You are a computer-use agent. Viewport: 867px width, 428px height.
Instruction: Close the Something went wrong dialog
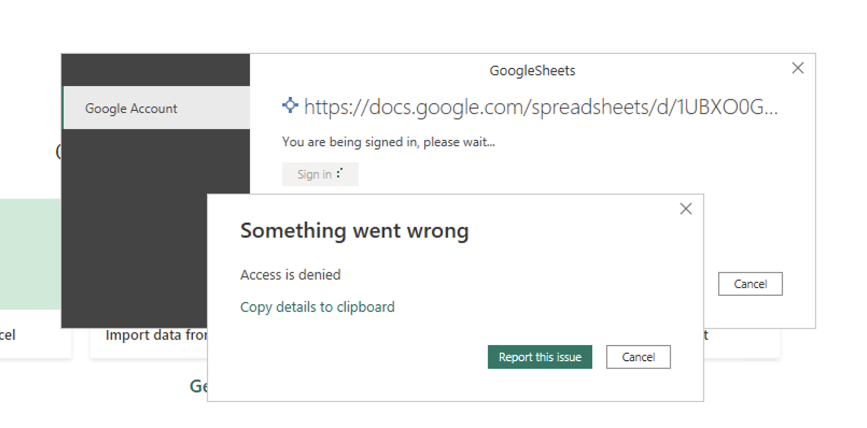pyautogui.click(x=686, y=209)
